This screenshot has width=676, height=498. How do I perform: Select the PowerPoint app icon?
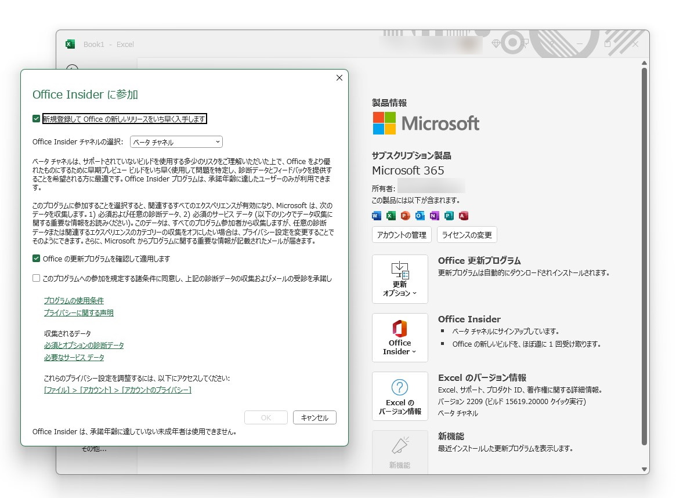coord(405,216)
